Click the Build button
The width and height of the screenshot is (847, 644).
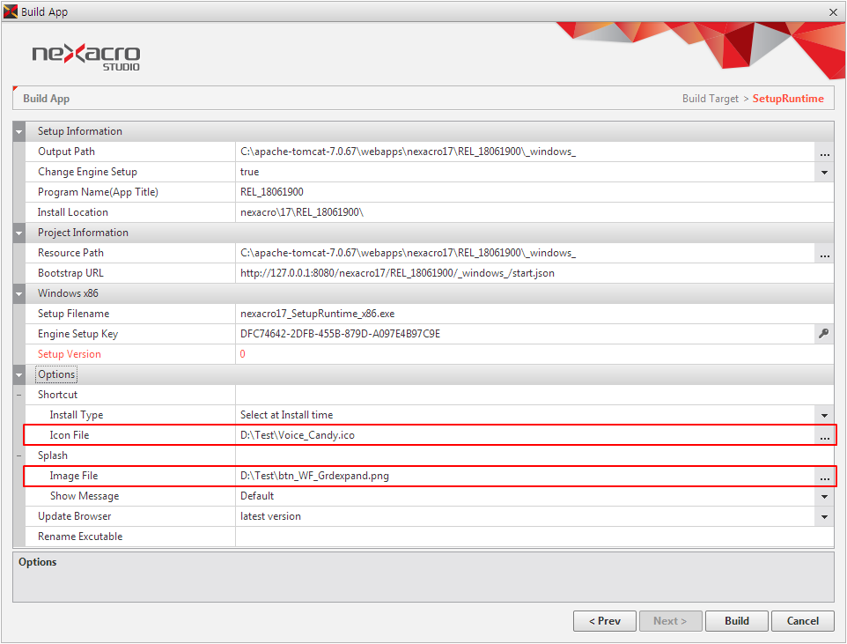(736, 621)
